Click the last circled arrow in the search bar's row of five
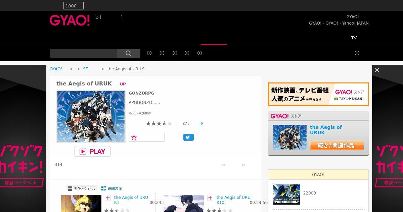 pyautogui.click(x=200, y=53)
